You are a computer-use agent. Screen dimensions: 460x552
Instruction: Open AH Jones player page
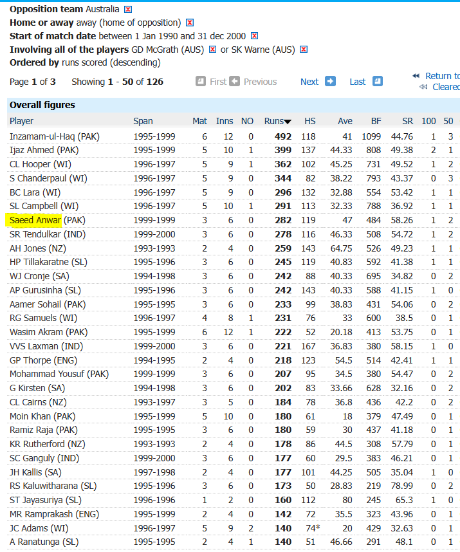click(28, 248)
